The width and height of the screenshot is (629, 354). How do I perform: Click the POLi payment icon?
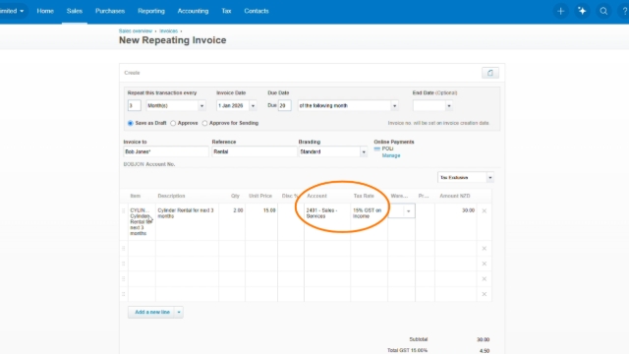click(x=376, y=148)
